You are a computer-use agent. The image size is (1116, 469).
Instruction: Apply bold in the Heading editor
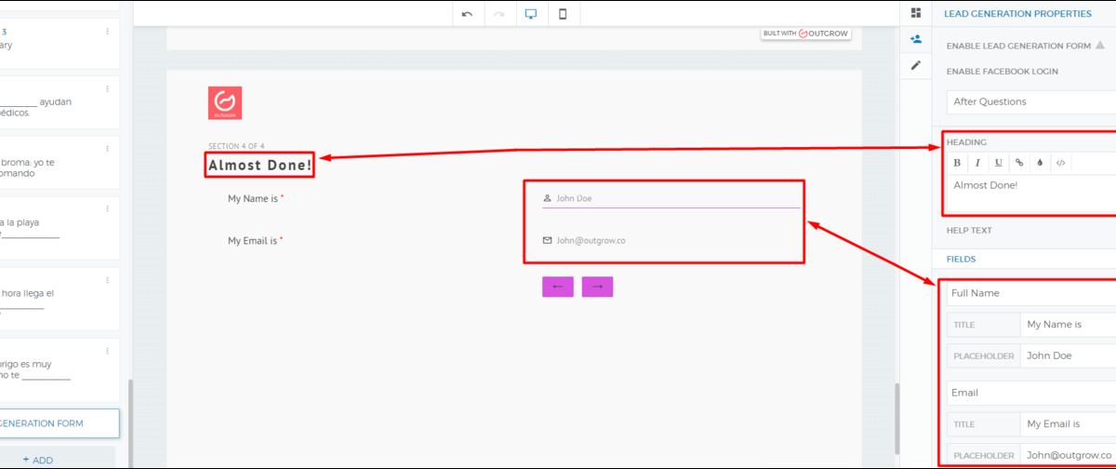coord(957,163)
